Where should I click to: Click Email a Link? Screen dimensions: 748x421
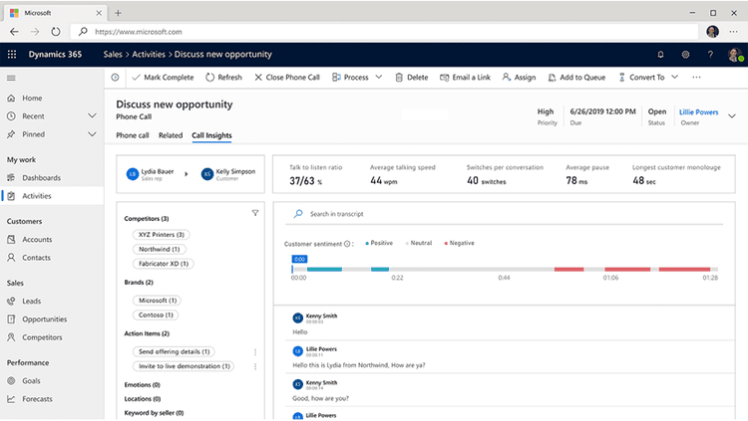click(465, 78)
